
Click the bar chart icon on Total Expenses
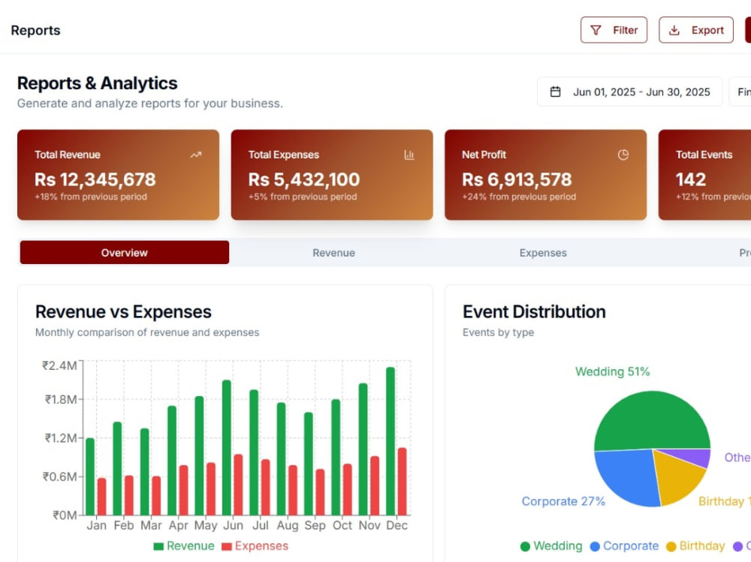click(409, 155)
